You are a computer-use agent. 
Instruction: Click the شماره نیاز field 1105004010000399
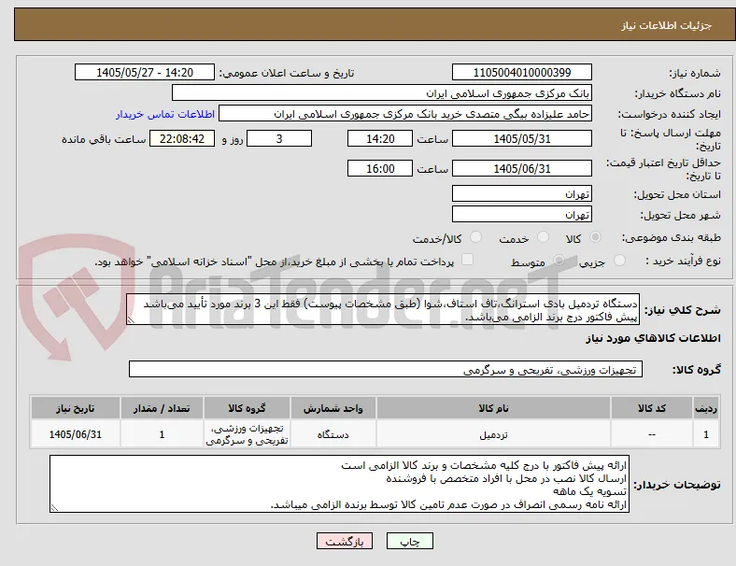coord(521,72)
